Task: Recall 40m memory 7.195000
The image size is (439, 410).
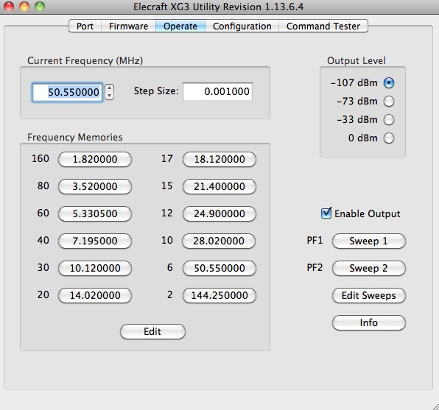Action: point(95,241)
